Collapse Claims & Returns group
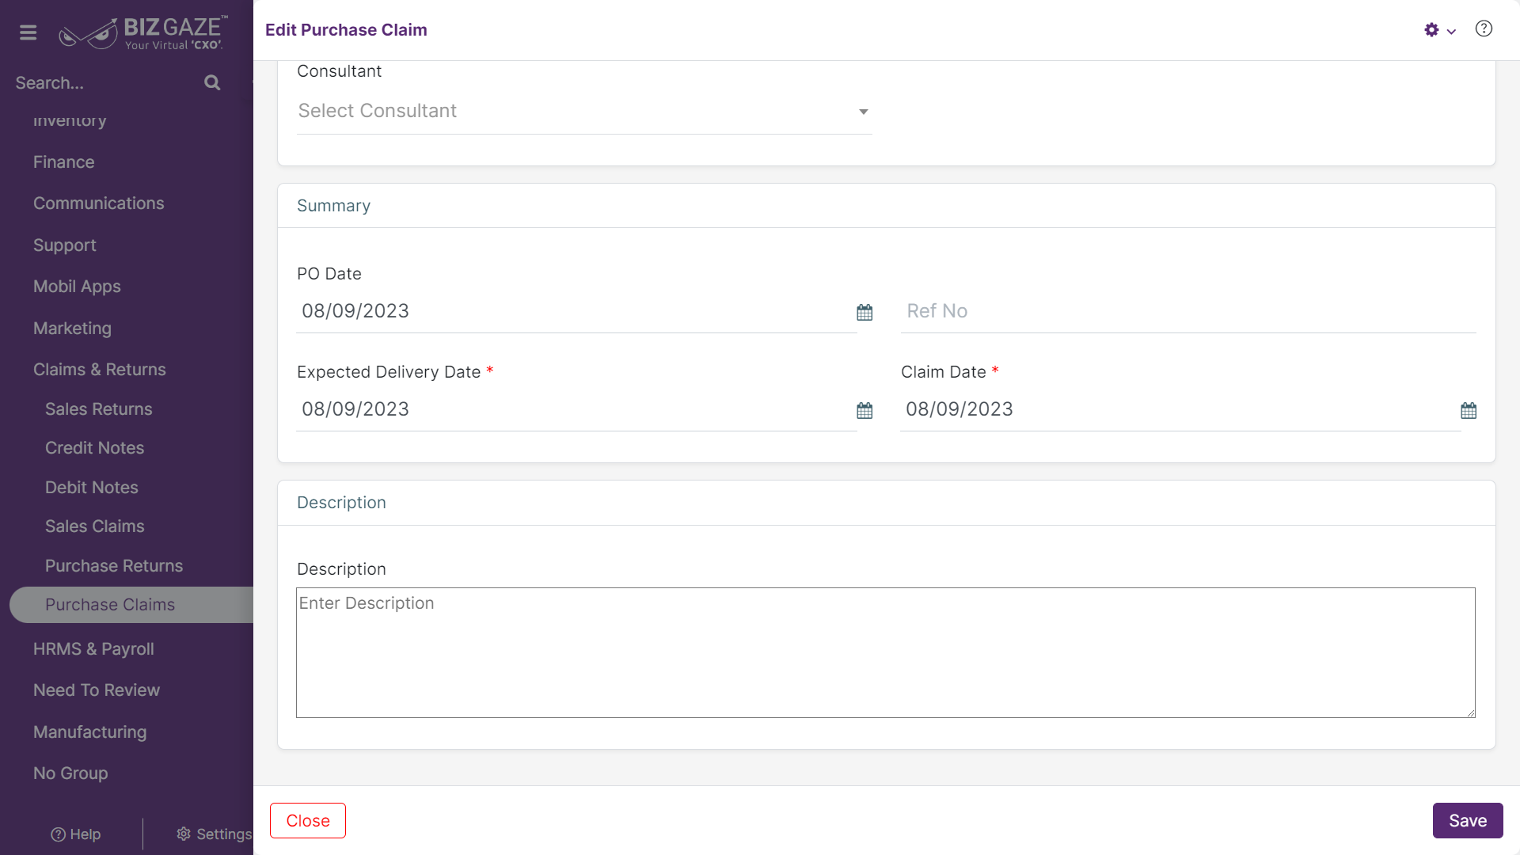 pyautogui.click(x=100, y=369)
